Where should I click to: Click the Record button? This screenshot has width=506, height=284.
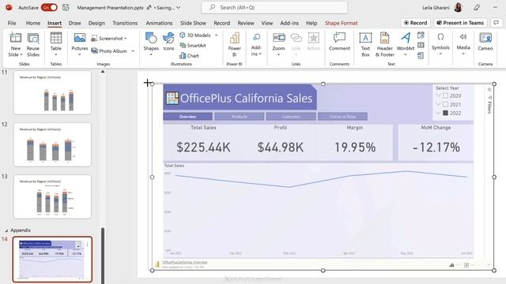tap(416, 23)
